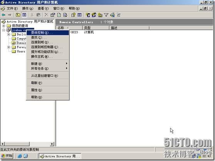
Task: Choose 连接到域控制器(C)... in context menu
Action: (48, 47)
